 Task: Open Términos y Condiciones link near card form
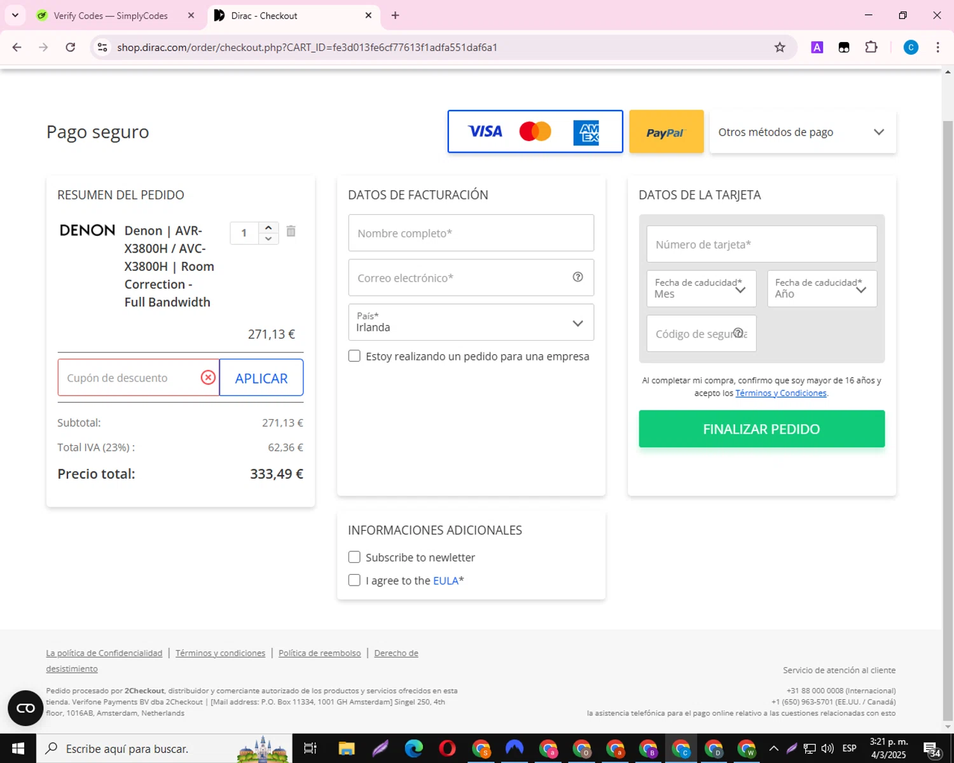pyautogui.click(x=780, y=394)
